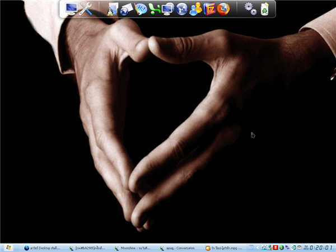Launch FileZilla from the dock
This screenshot has width=336, height=252.
coord(209,9)
